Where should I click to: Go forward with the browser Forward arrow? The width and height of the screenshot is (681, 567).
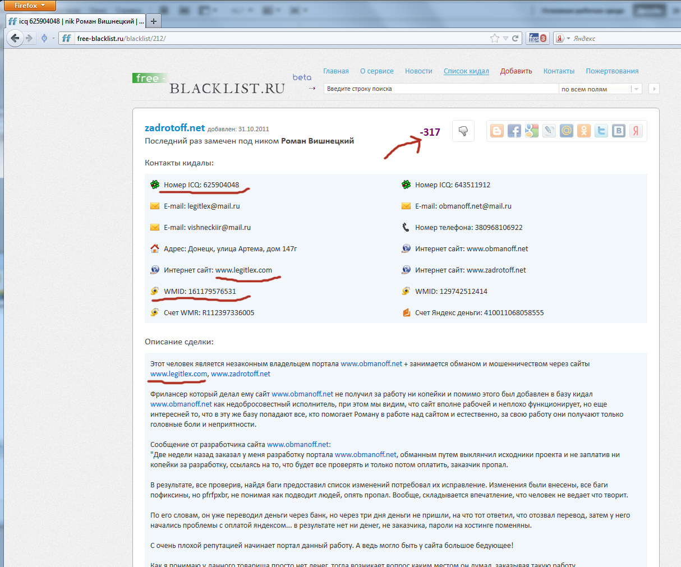coord(29,38)
